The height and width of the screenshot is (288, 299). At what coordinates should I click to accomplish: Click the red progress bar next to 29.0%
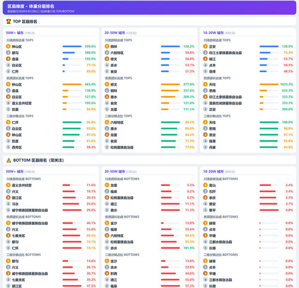pos(72,210)
